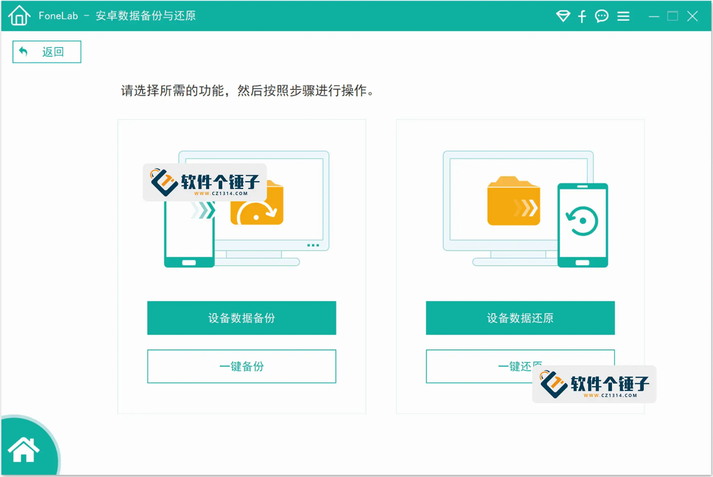
Task: Click the FoneLab title text in the header
Action: (x=59, y=16)
